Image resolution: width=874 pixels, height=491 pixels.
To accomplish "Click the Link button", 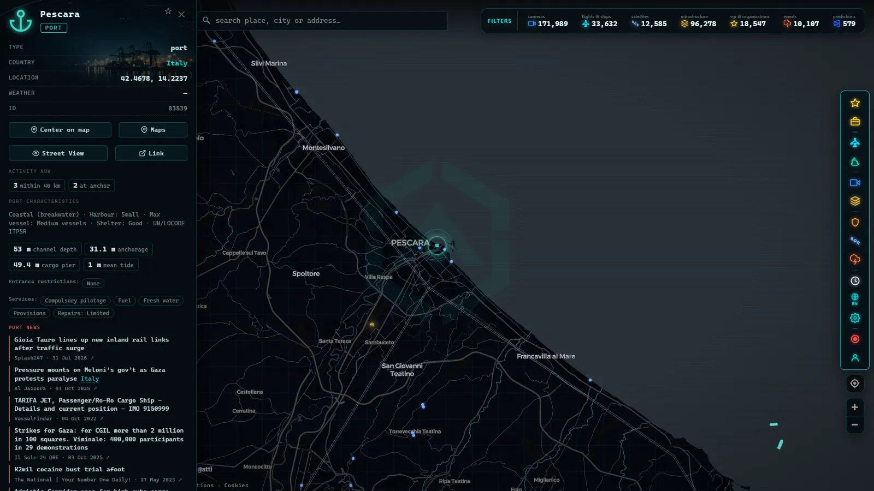I will 151,153.
